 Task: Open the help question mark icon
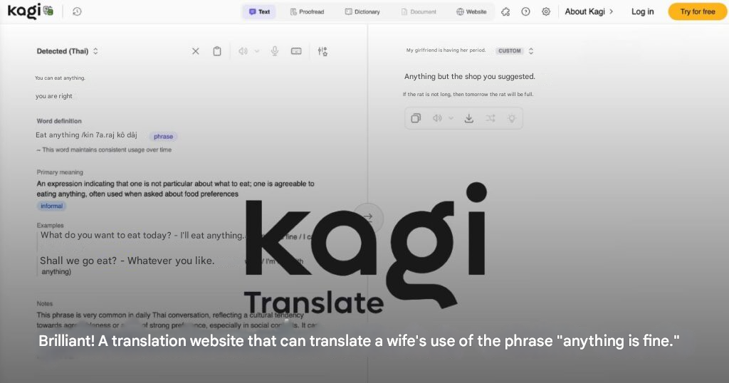pyautogui.click(x=525, y=11)
